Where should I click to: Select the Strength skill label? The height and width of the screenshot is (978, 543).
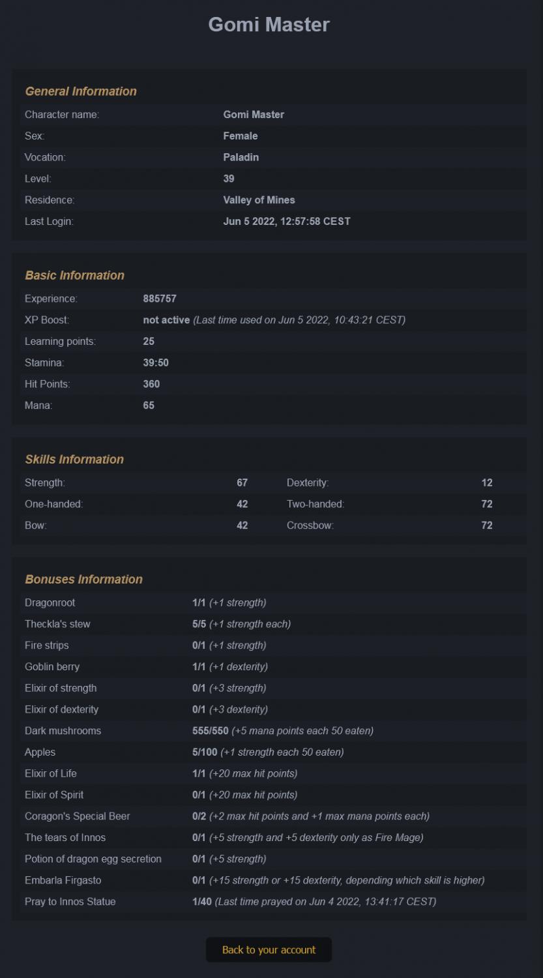coord(45,482)
